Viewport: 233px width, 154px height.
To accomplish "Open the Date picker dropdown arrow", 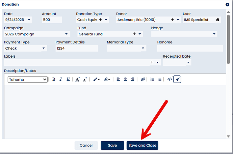I will coord(29,20).
